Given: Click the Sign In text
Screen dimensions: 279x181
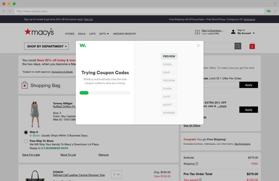Looking at the screenshot, I should point(241,30).
